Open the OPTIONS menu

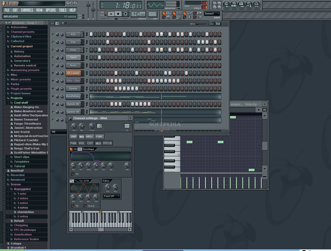(51, 10)
